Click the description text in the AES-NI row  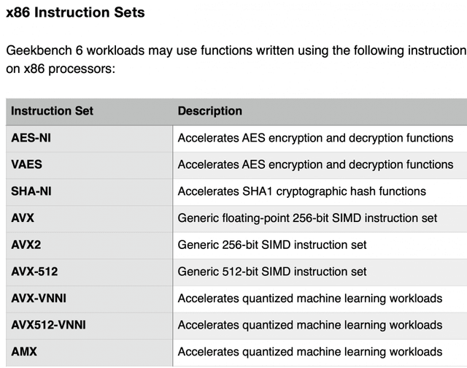(x=315, y=138)
